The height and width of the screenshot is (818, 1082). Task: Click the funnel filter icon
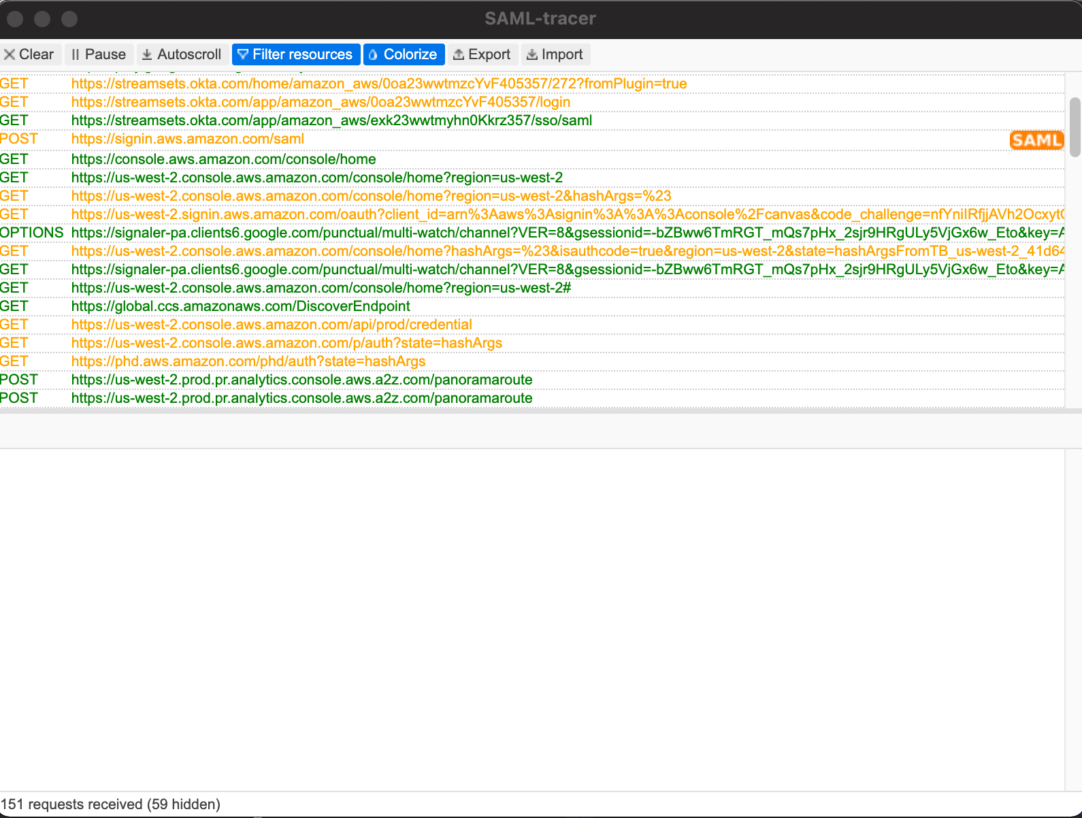point(243,54)
